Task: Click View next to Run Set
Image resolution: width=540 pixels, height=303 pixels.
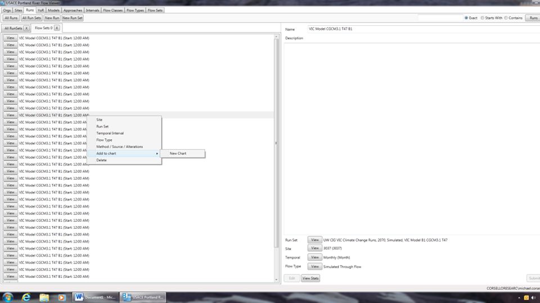Action: [x=315, y=240]
